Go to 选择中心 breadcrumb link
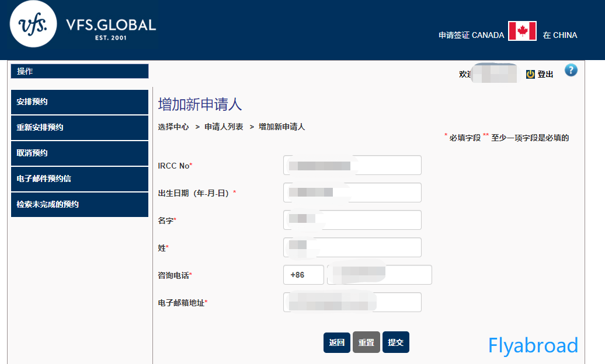 tap(173, 127)
